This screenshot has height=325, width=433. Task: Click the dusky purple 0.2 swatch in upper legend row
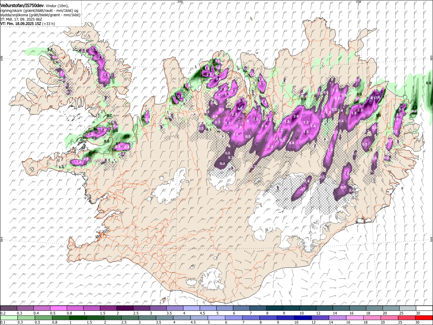coord(9,308)
